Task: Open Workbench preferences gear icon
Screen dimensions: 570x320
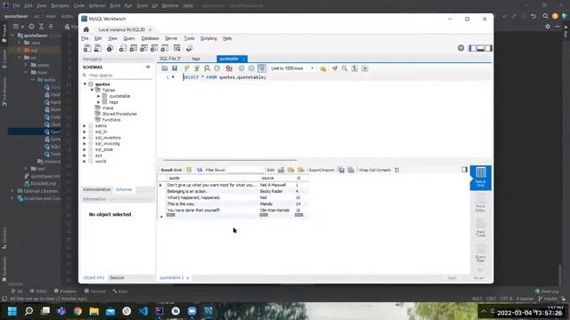Action: 461,48
